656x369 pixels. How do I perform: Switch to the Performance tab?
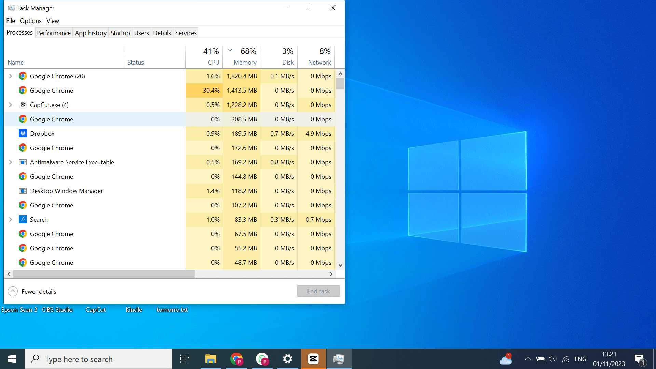54,33
